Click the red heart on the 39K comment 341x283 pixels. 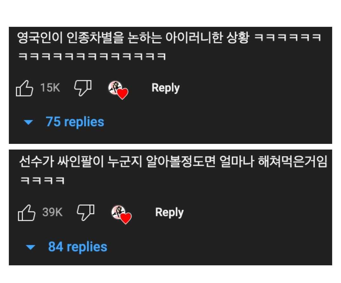126,218
